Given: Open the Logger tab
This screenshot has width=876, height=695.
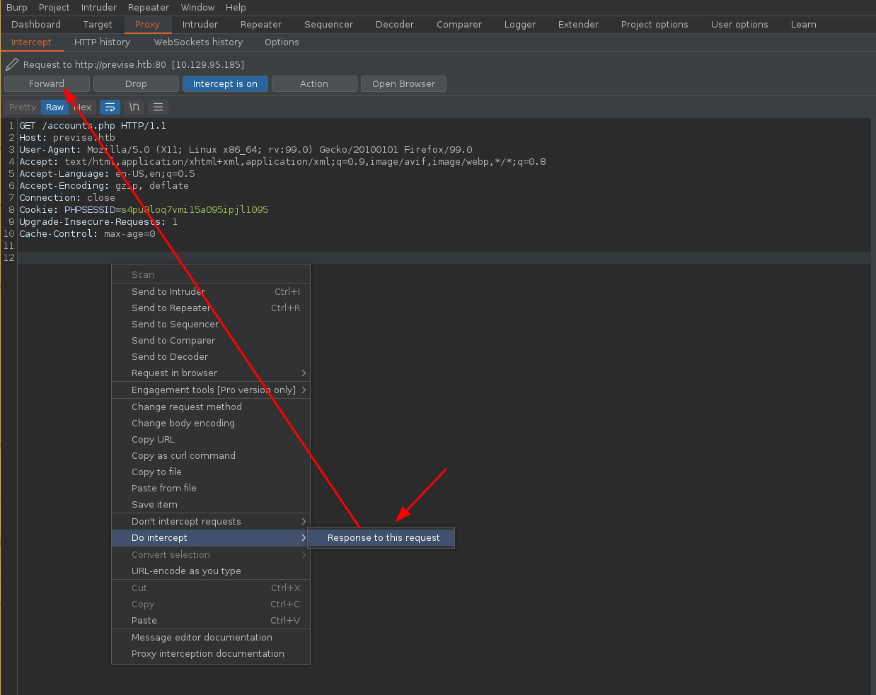Looking at the screenshot, I should coord(520,25).
